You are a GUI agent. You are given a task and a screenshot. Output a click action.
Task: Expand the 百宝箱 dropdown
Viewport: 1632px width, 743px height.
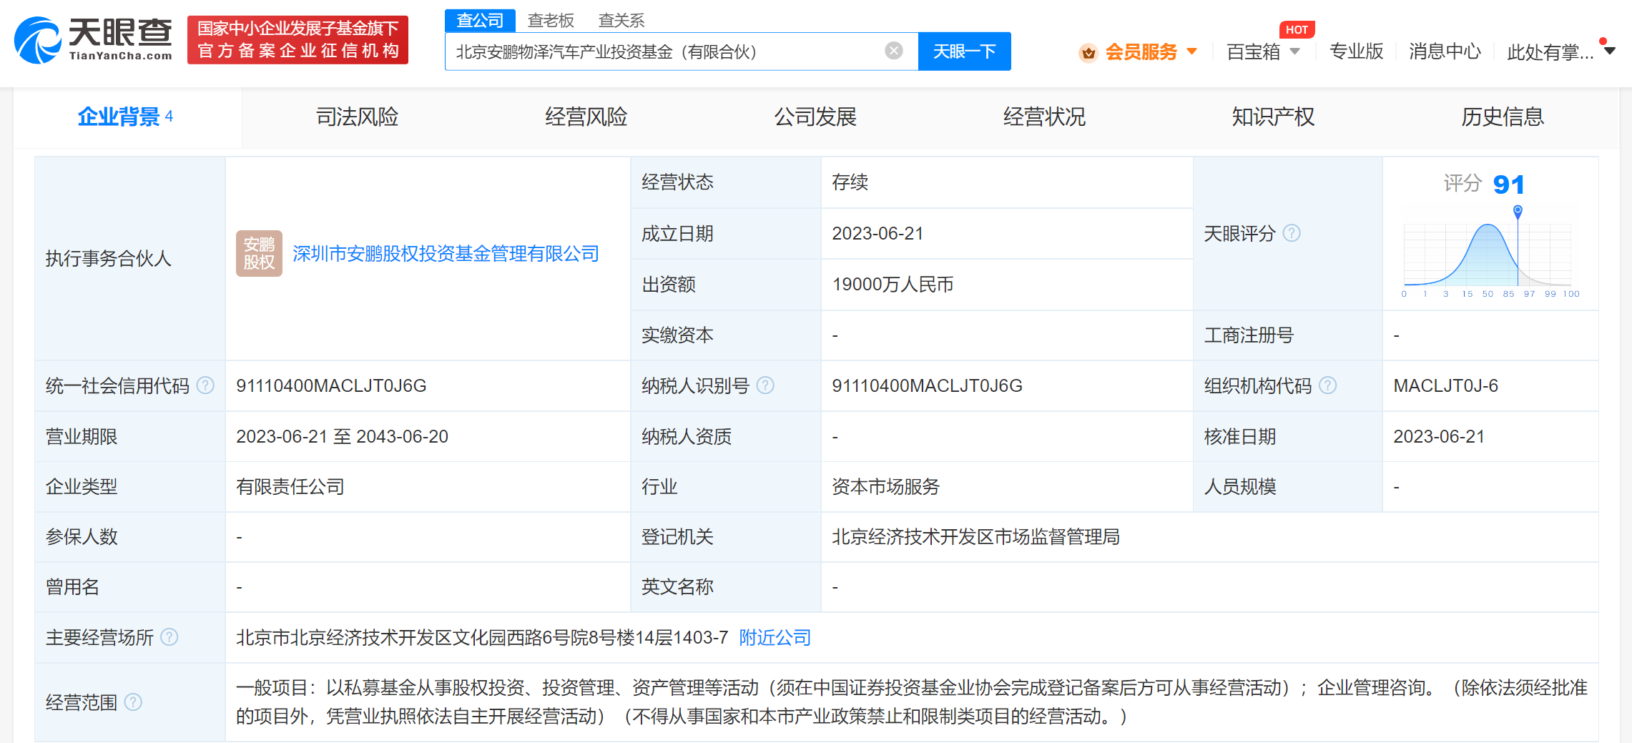pyautogui.click(x=1294, y=51)
